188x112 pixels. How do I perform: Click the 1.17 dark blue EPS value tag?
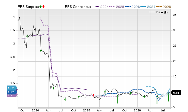(12, 92)
